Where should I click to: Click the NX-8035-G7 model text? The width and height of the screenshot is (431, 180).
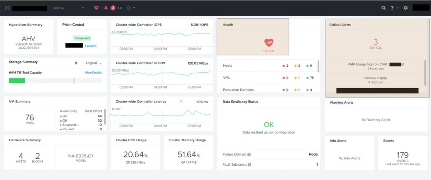click(x=81, y=156)
